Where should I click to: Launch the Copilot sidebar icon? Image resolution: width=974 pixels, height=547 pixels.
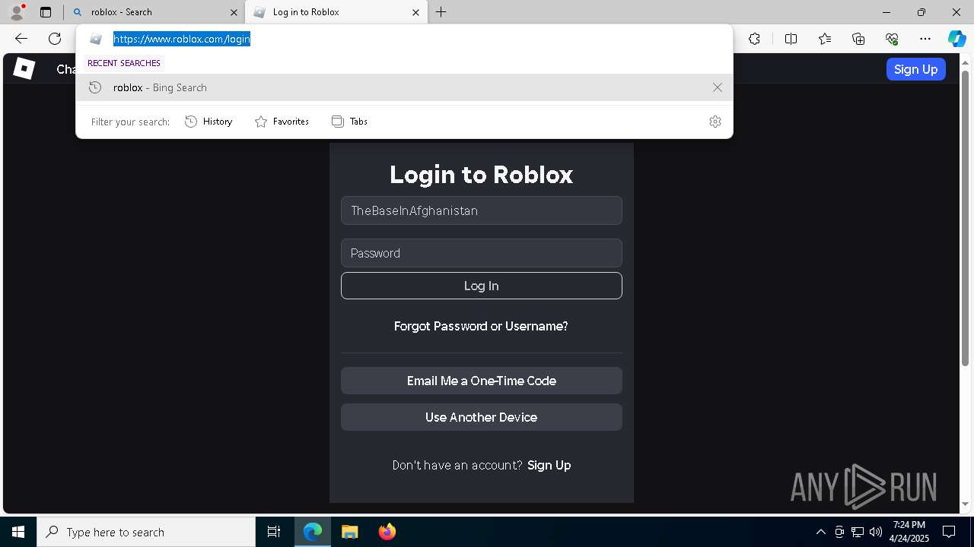pos(956,39)
